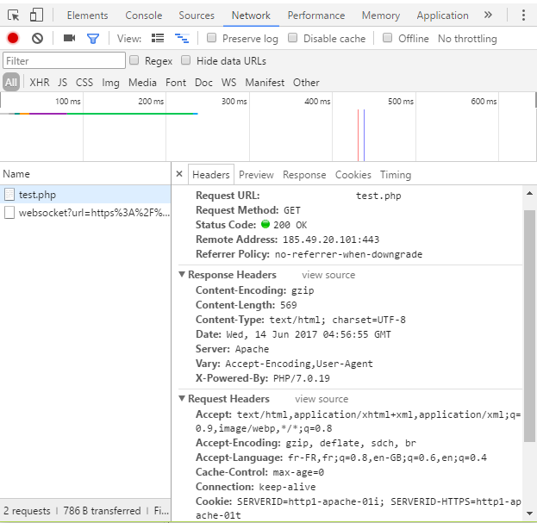Collapse the Response Headers section
Screen dimensions: 537x523
click(x=182, y=275)
